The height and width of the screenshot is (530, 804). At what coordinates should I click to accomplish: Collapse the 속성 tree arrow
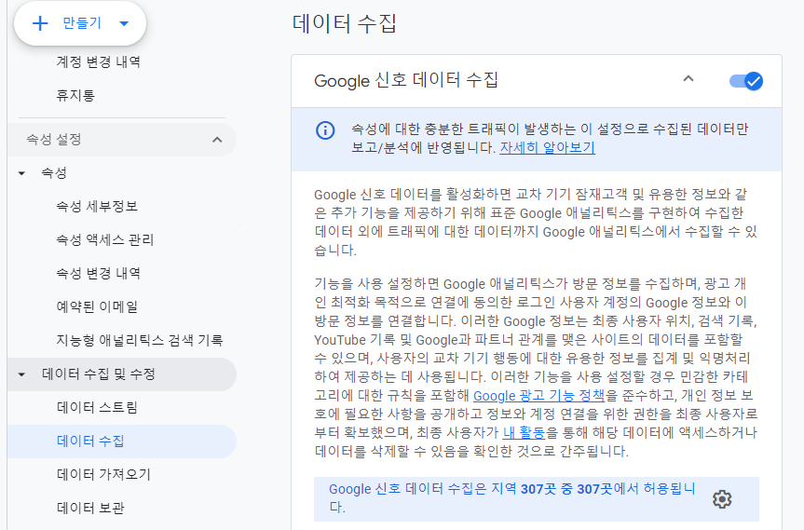[x=21, y=173]
